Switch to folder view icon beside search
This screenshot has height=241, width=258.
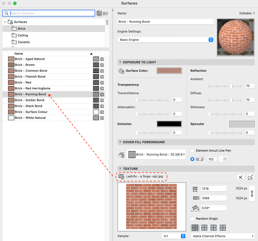point(99,13)
